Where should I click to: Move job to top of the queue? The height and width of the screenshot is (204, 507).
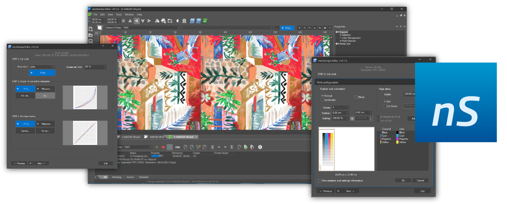(213, 147)
